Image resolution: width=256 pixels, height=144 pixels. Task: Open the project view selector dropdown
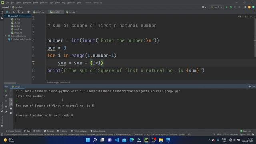pyautogui.click(x=8, y=12)
